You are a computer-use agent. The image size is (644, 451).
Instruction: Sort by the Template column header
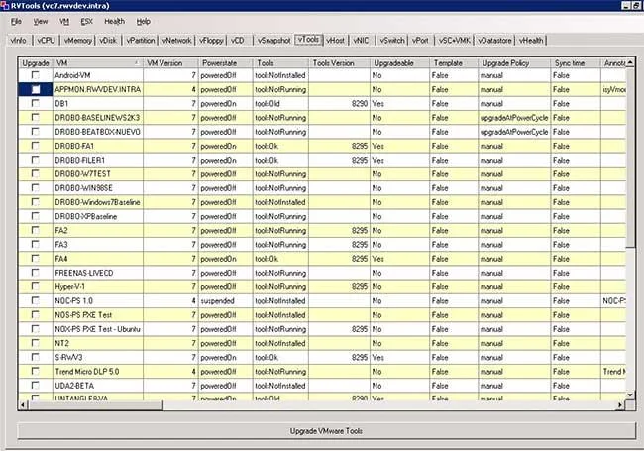point(454,63)
